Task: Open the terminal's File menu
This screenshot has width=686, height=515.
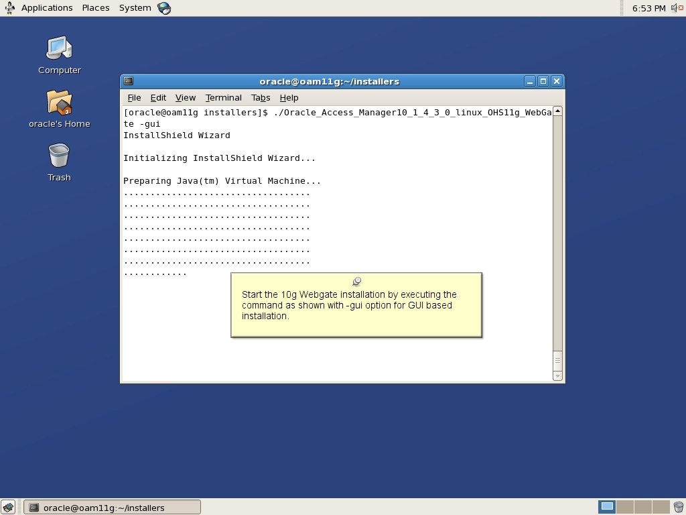Action: click(134, 97)
